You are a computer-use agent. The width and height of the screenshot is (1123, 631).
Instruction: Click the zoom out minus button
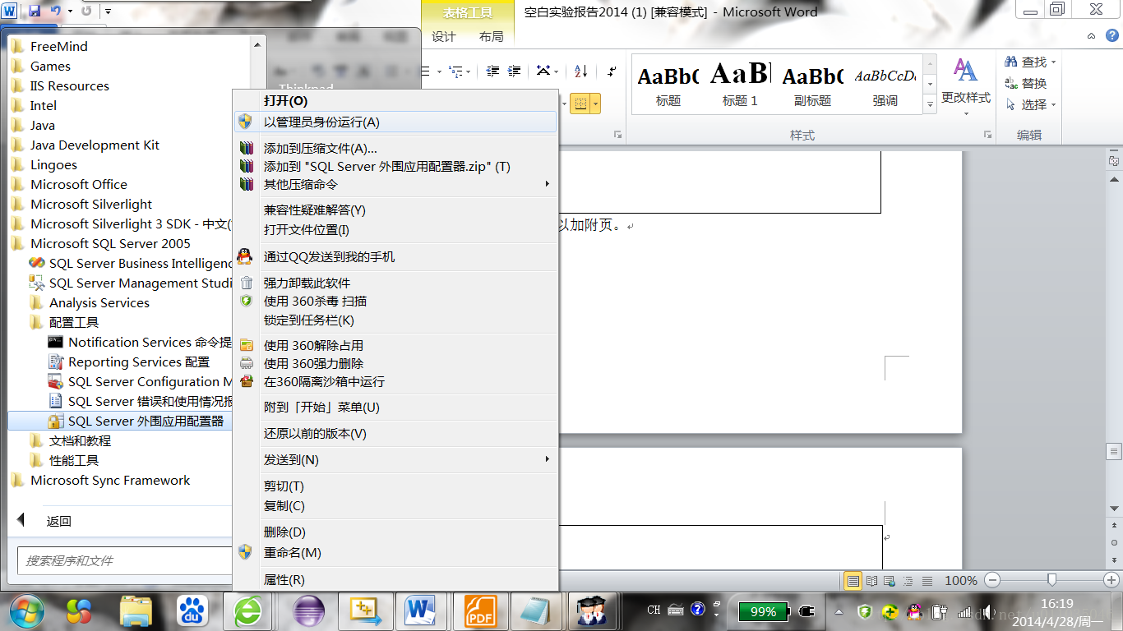point(991,580)
